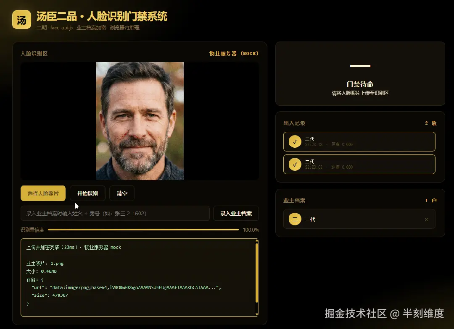Focus the owner name and room input field
Viewport: 454px width, 329px height.
(x=115, y=213)
